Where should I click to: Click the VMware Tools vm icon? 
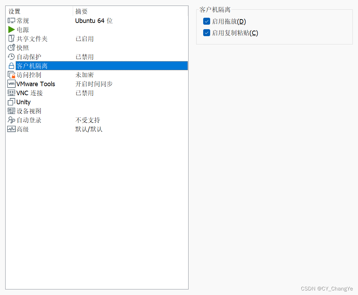coord(11,84)
